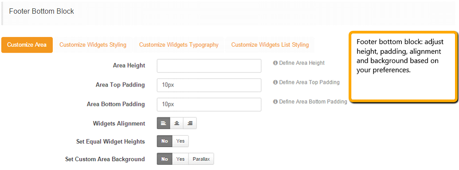The width and height of the screenshot is (459, 170).
Task: Set Custom Area Background to No
Action: click(165, 159)
